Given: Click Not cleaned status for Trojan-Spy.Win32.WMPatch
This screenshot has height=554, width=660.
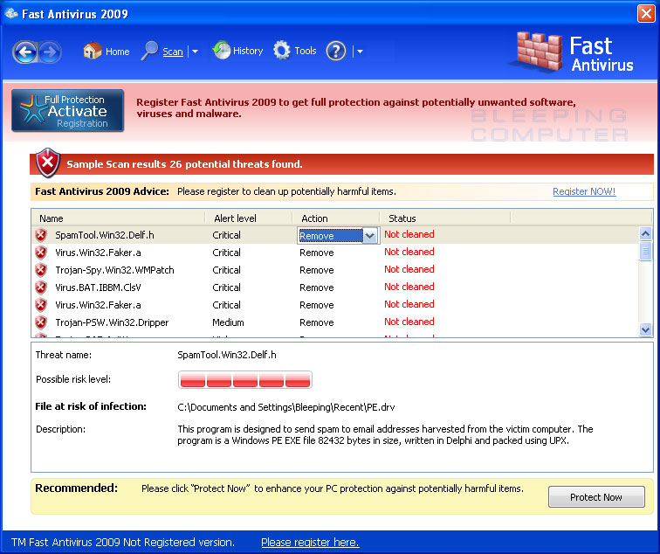Looking at the screenshot, I should (409, 269).
